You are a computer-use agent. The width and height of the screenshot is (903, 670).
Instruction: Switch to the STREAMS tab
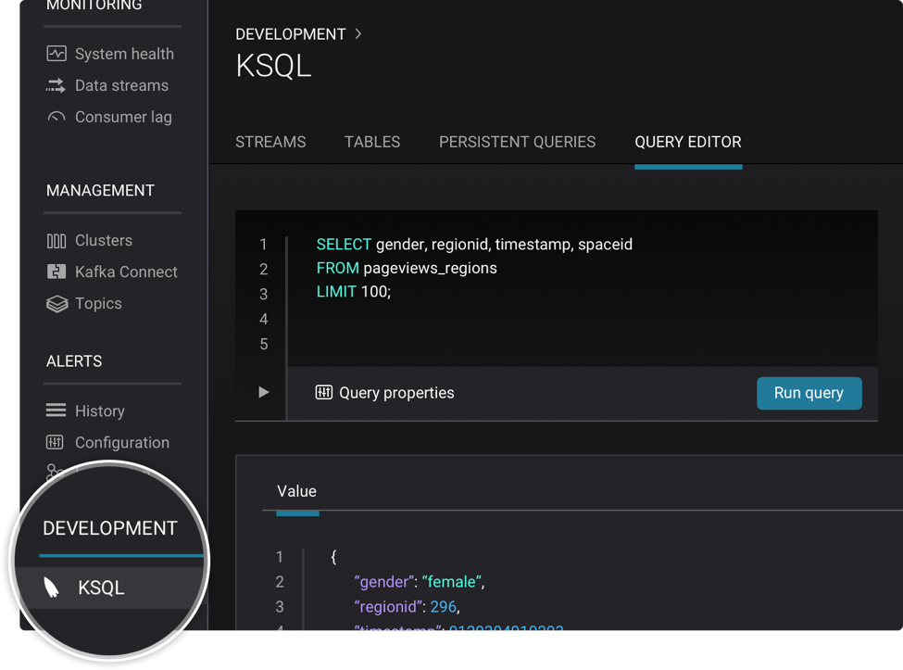tap(270, 142)
